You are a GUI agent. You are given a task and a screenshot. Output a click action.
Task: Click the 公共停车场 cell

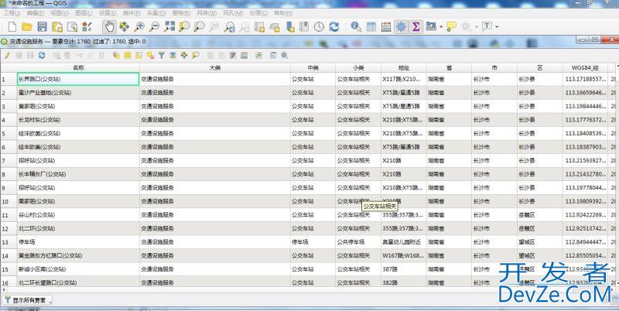[x=358, y=242]
